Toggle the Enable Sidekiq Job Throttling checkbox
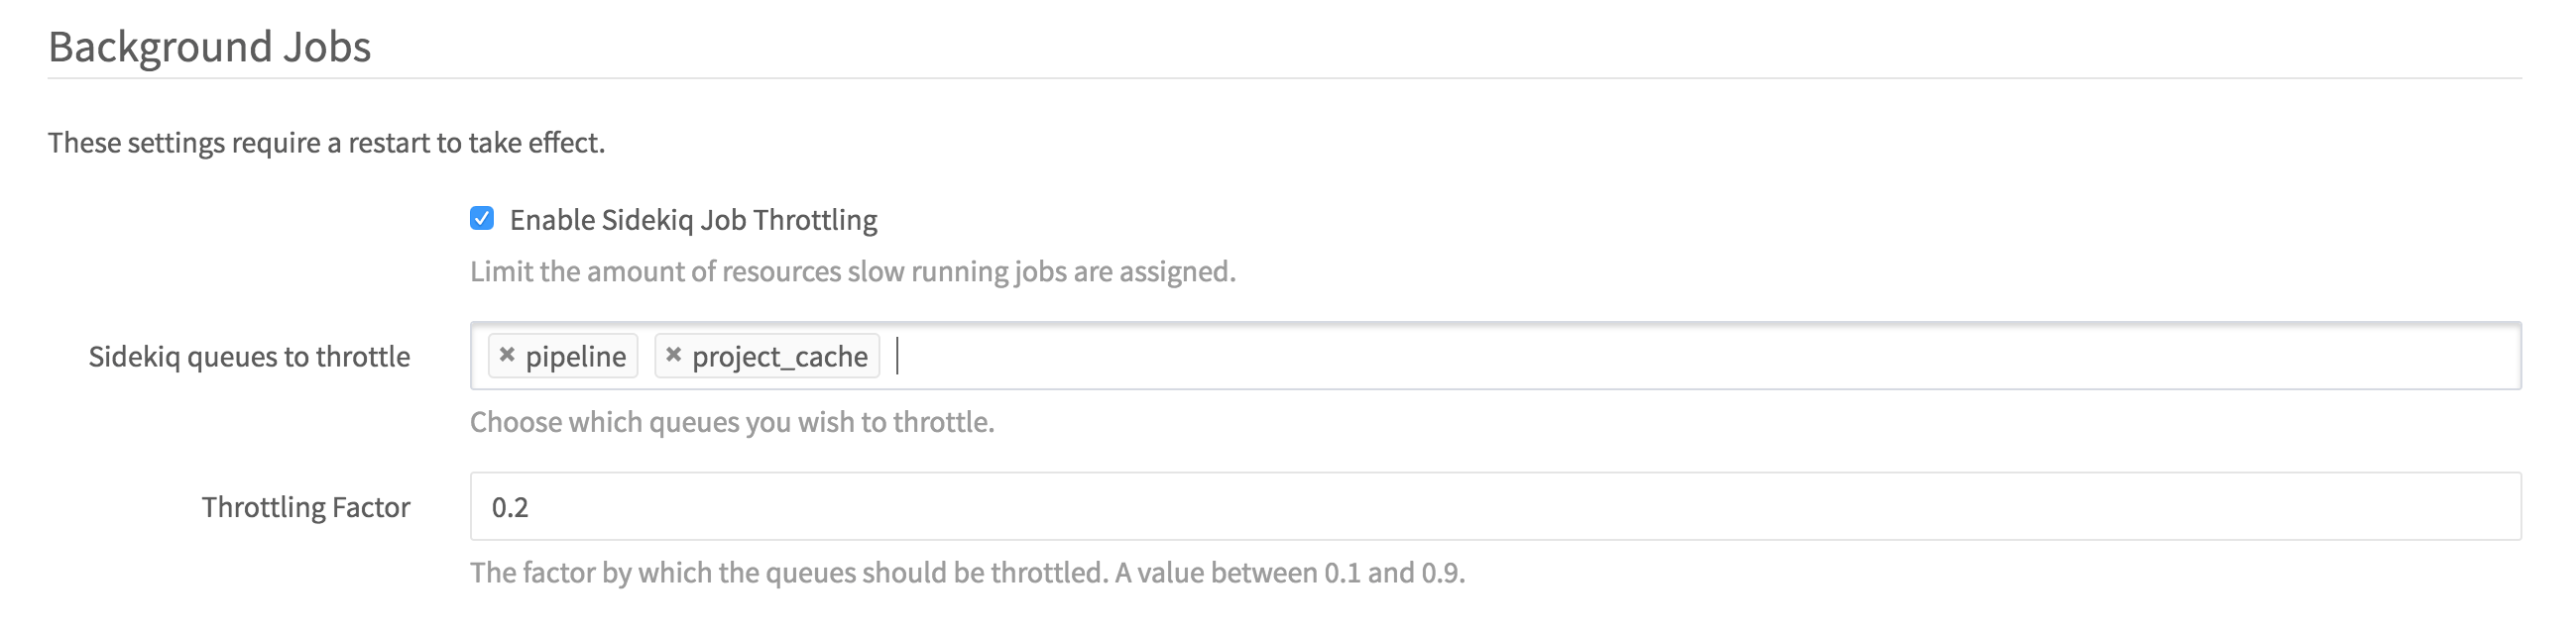Image resolution: width=2576 pixels, height=634 pixels. coord(483,218)
